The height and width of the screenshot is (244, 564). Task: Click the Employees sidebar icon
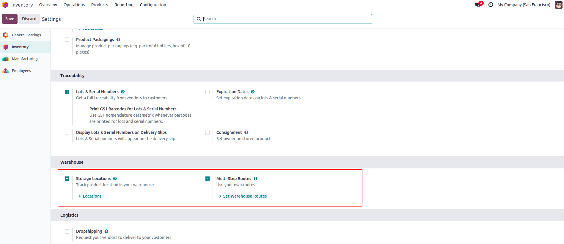pyautogui.click(x=5, y=71)
